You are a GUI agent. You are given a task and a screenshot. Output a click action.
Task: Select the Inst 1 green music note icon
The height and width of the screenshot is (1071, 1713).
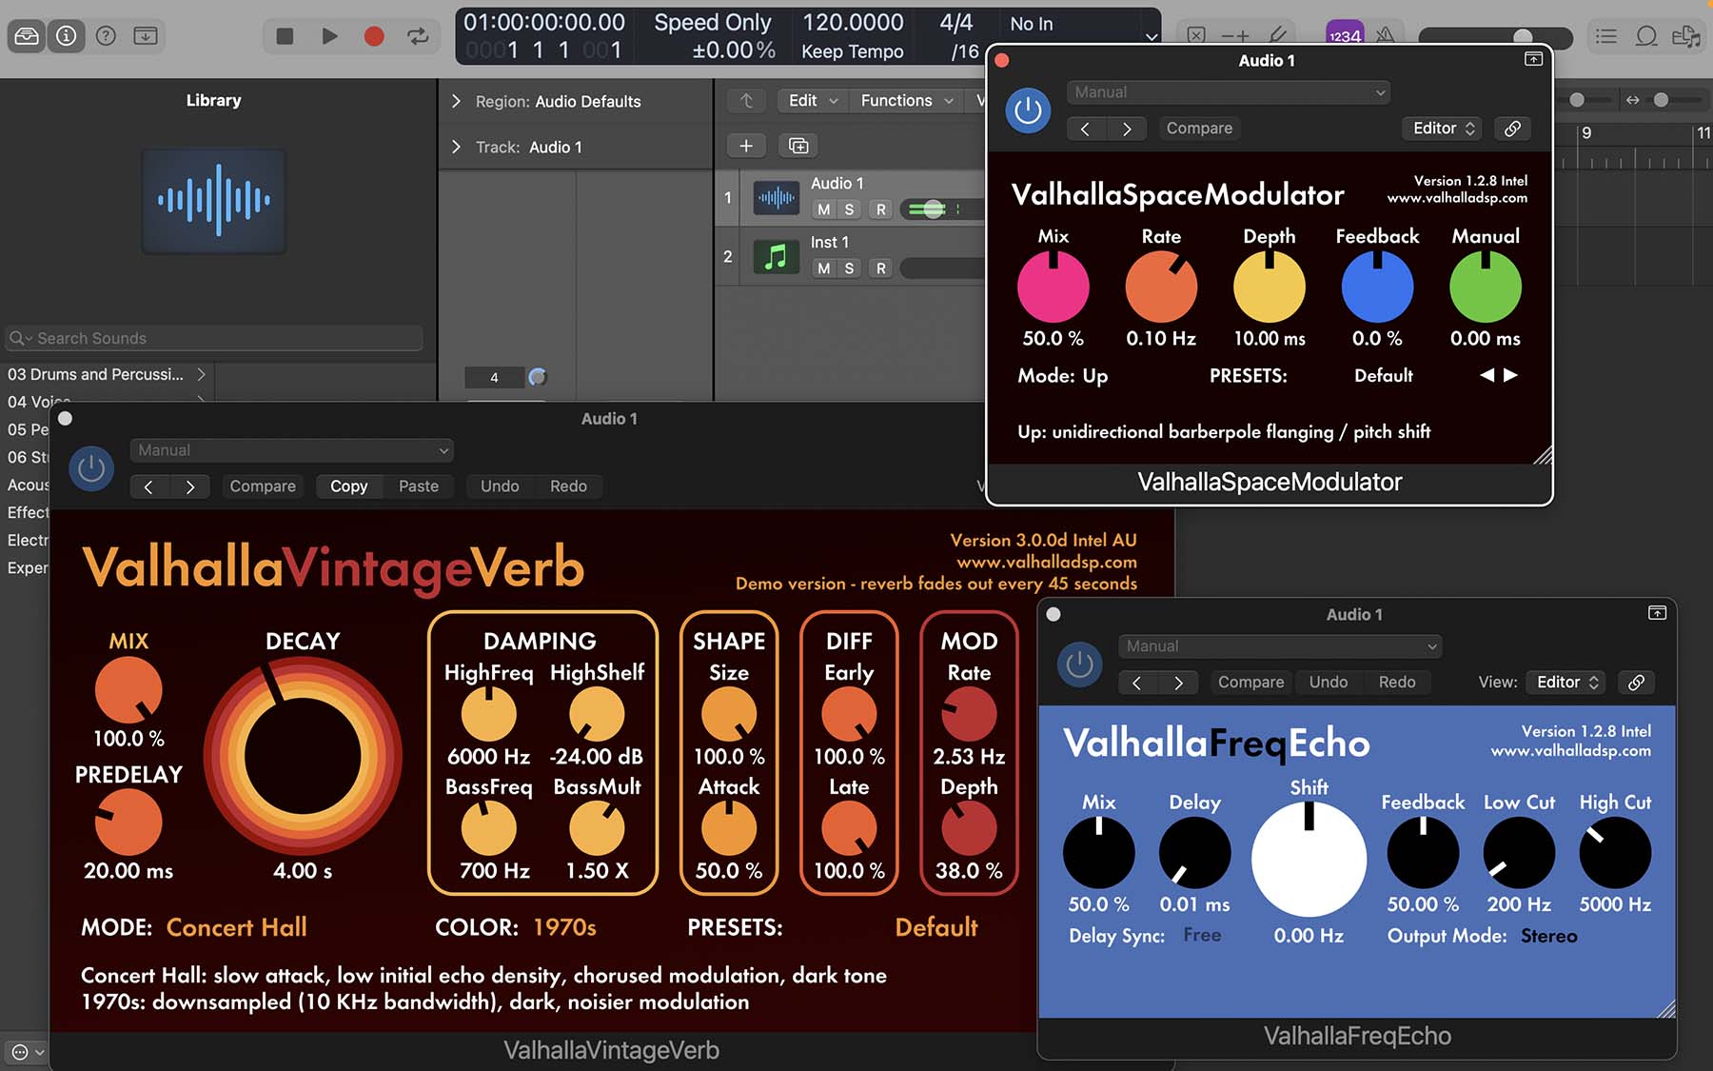pyautogui.click(x=777, y=256)
